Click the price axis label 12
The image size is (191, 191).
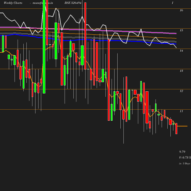click(181, 91)
